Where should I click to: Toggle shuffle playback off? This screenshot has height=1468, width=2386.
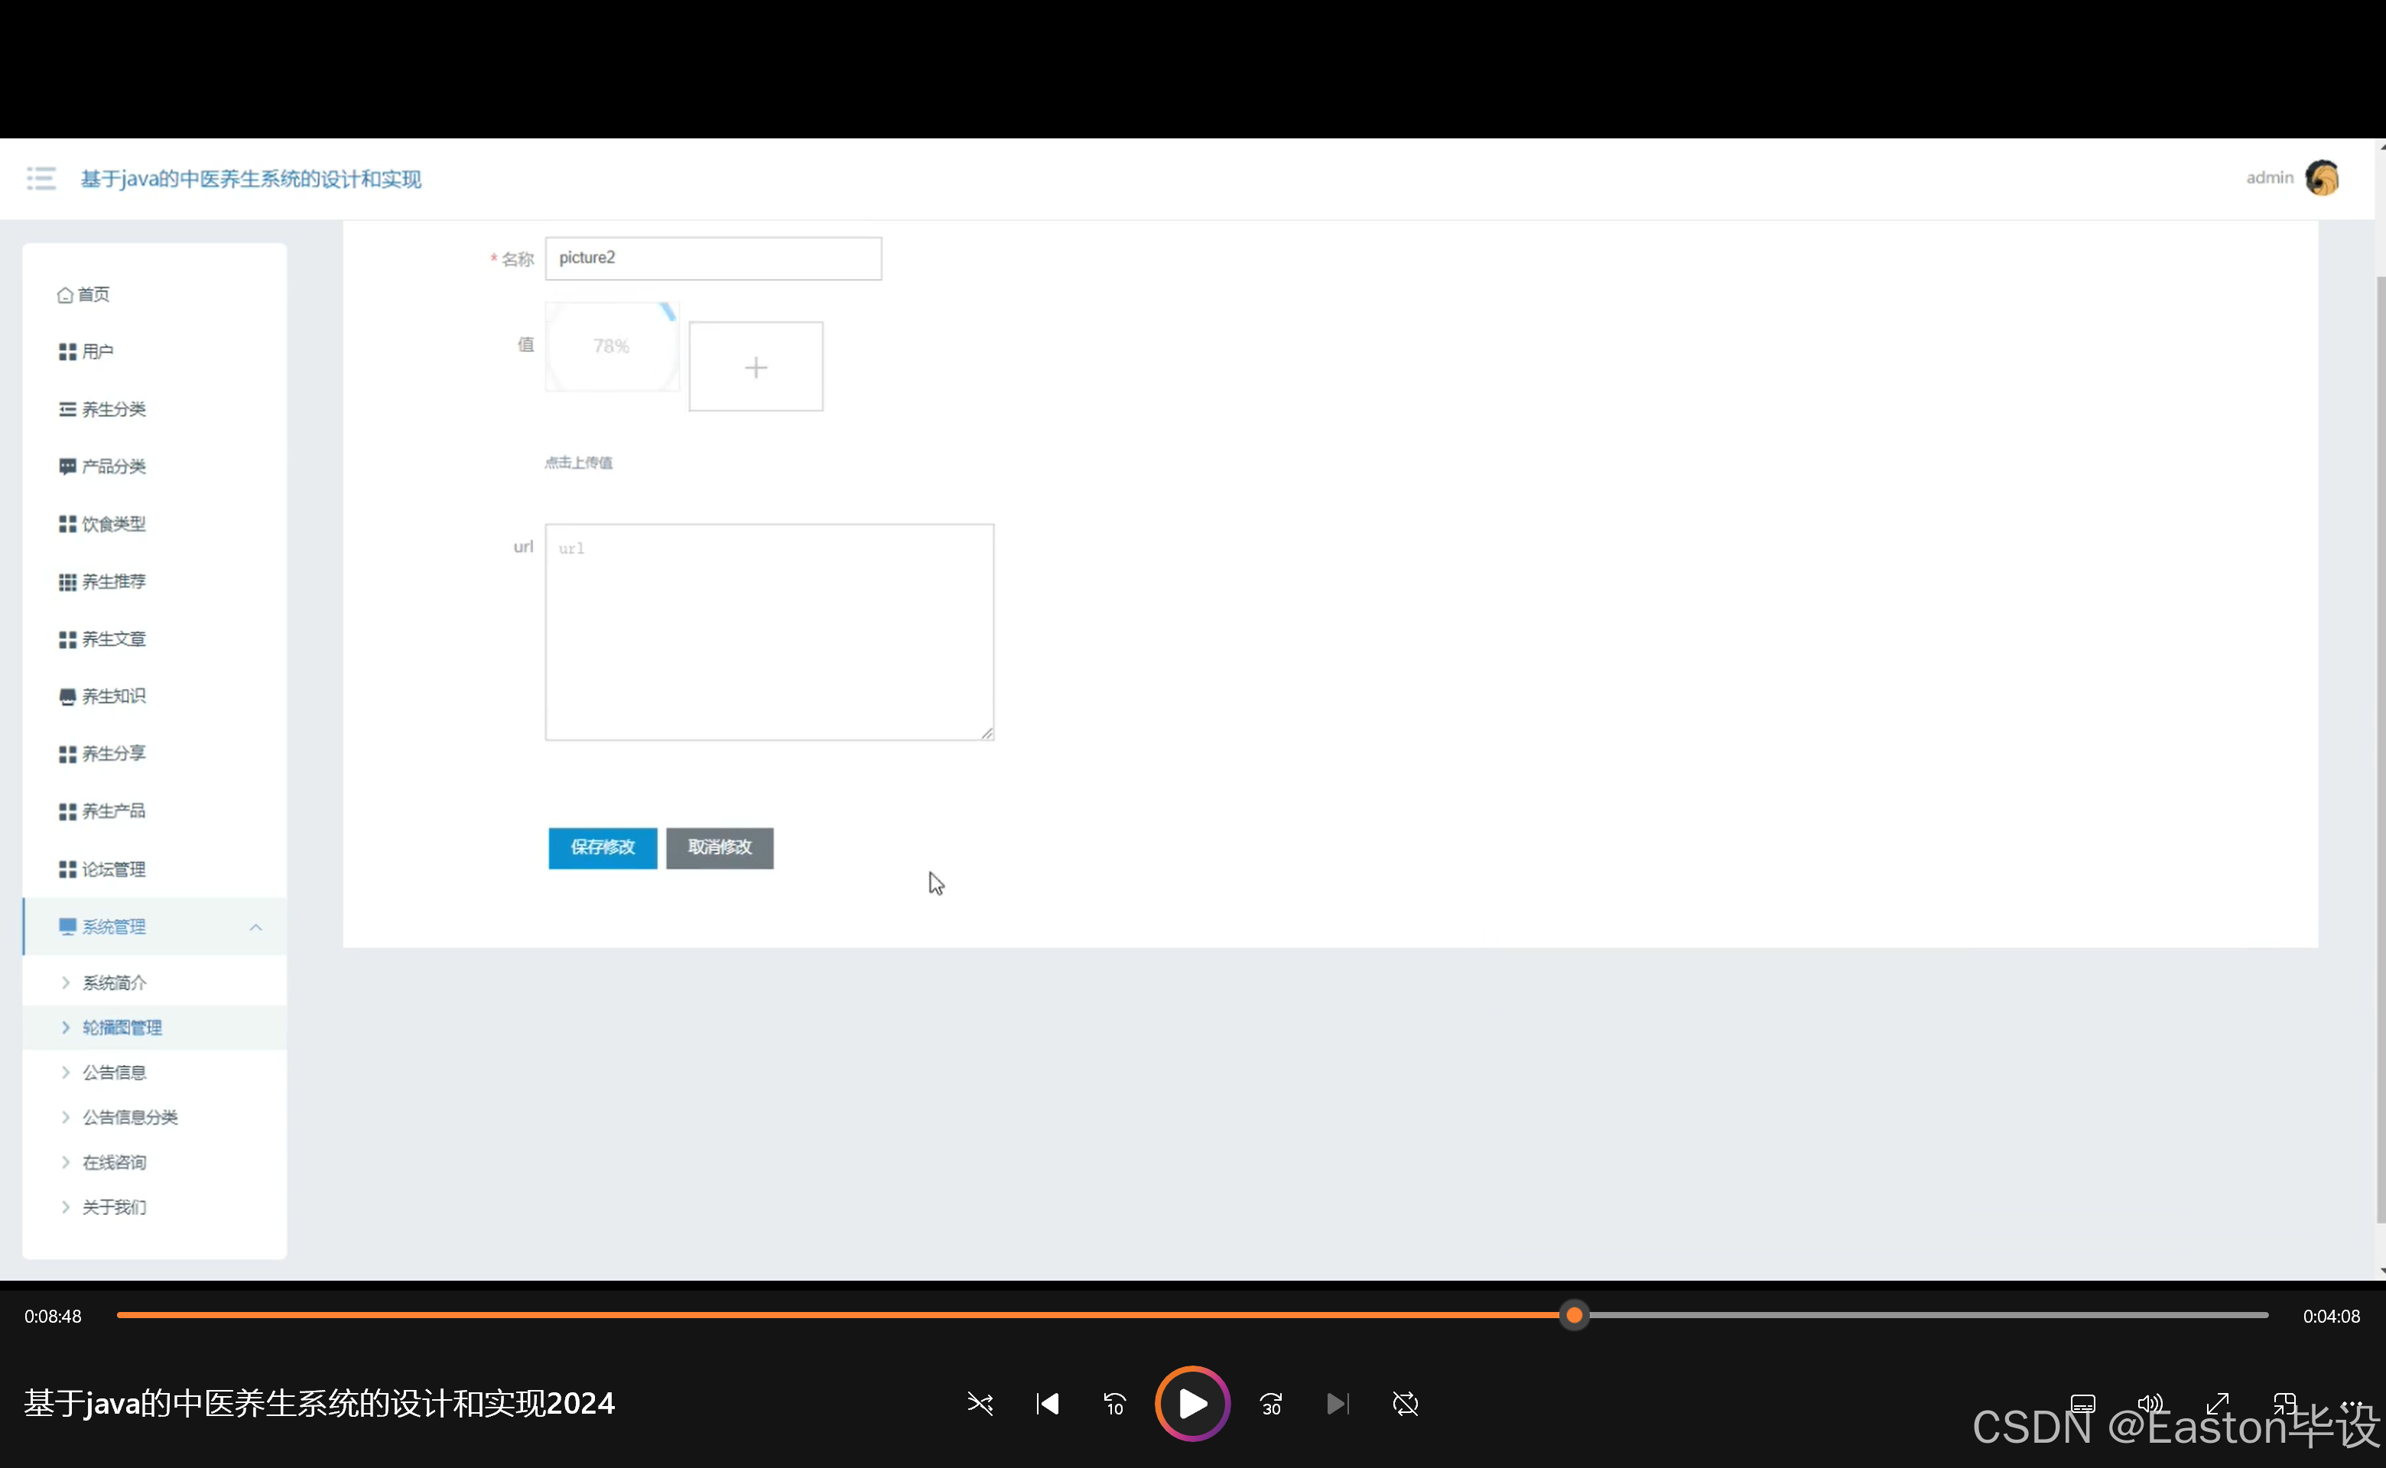(x=980, y=1404)
